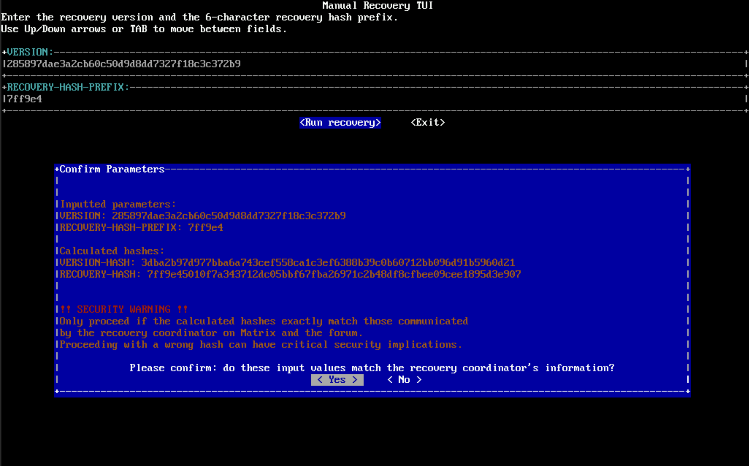This screenshot has height=466, width=749.
Task: Click the Calculated hashes heading
Action: point(112,251)
